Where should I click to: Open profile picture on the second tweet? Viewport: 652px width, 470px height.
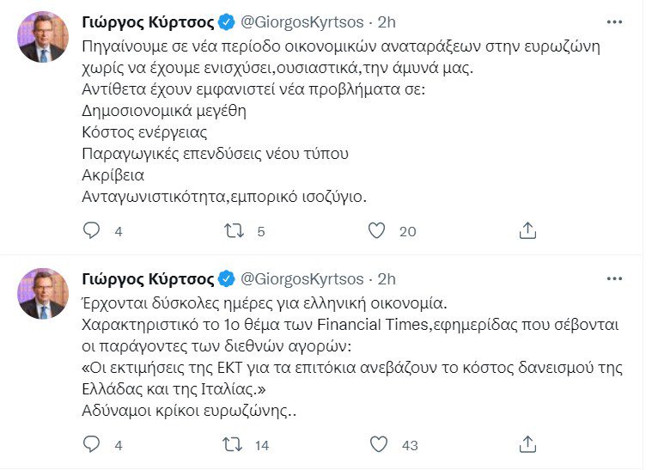click(43, 294)
